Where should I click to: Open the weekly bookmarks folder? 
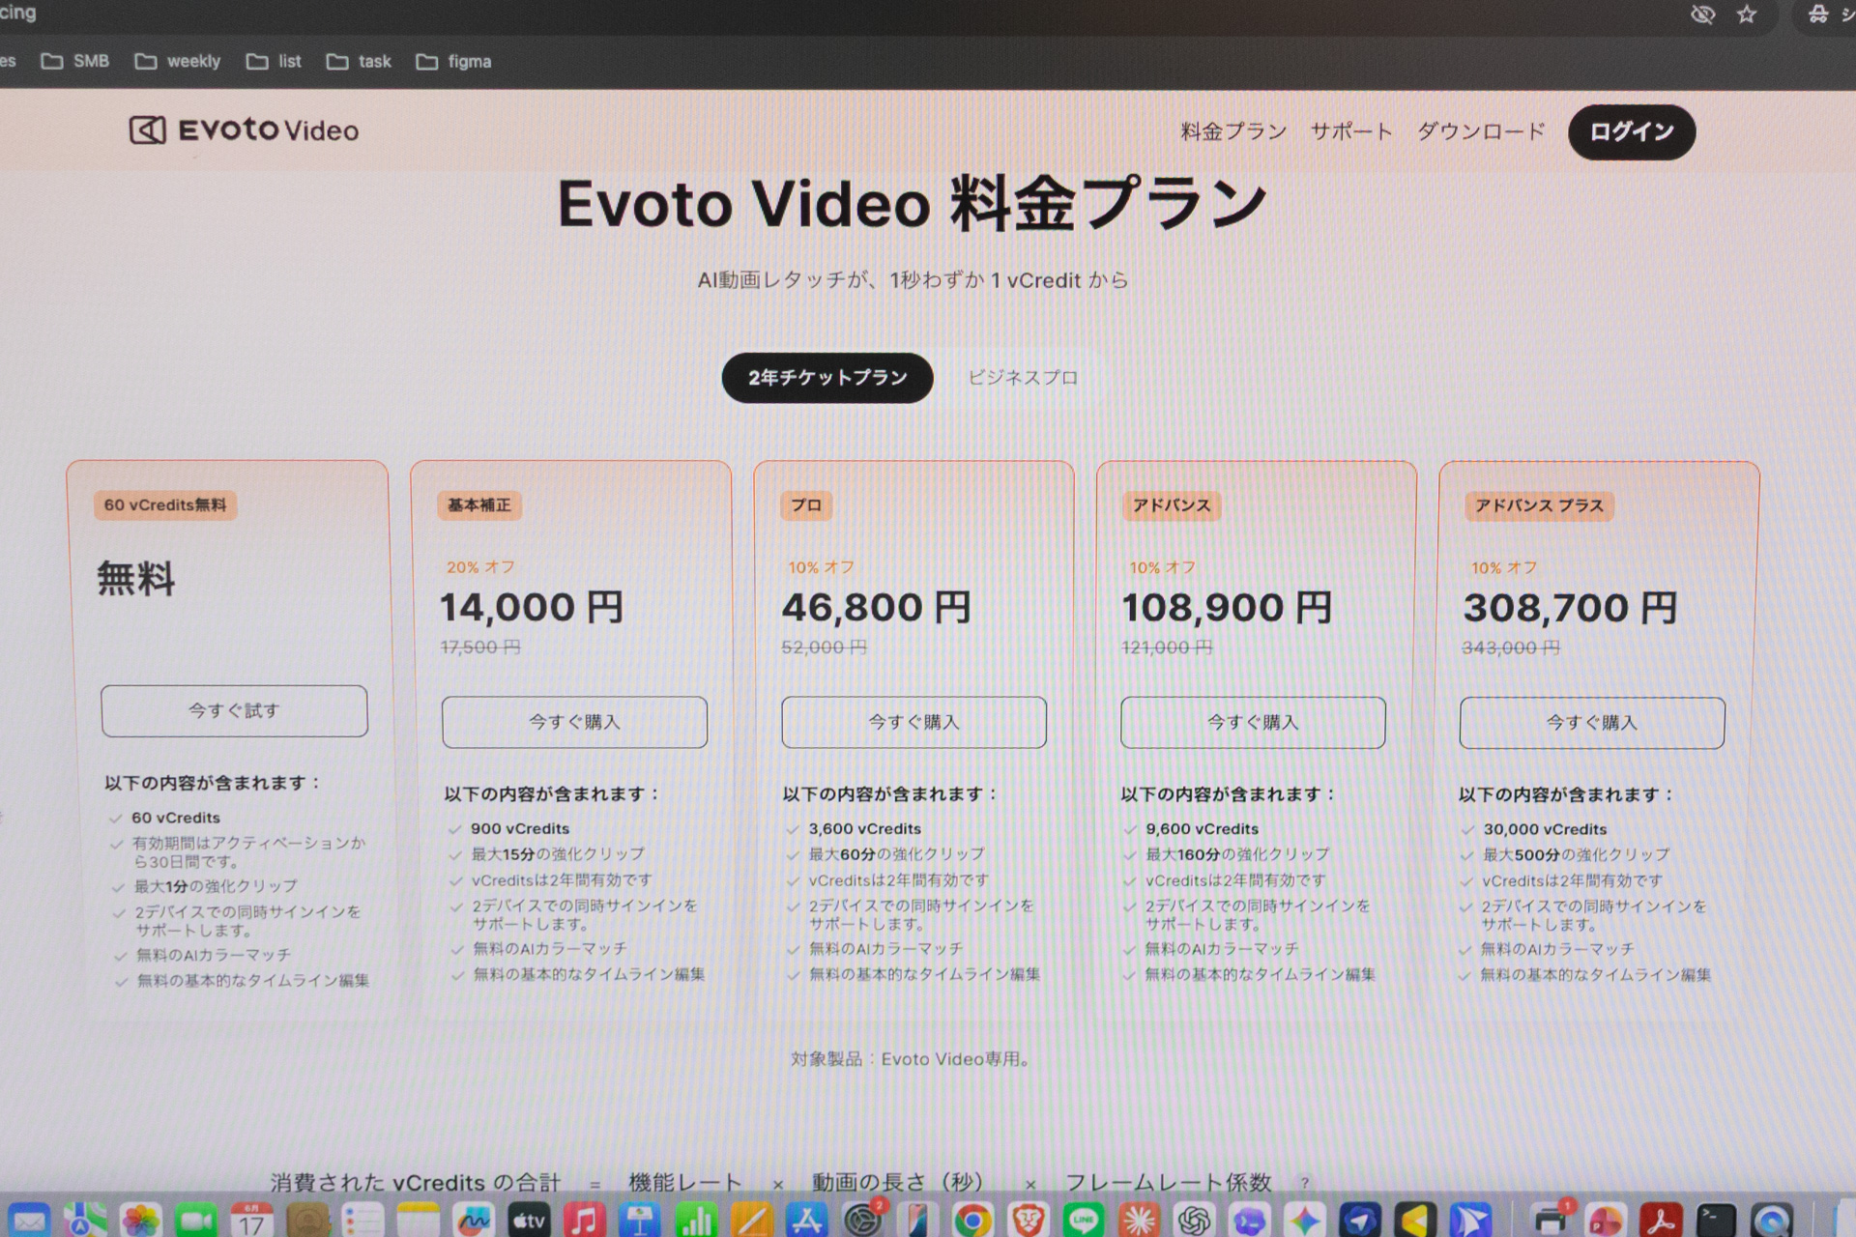click(x=178, y=61)
